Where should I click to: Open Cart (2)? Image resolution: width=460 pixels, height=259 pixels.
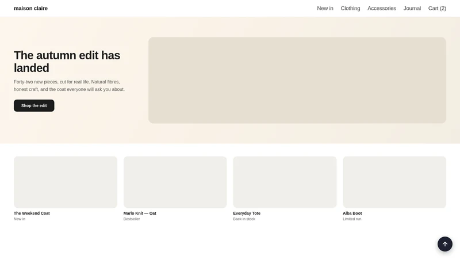[437, 8]
